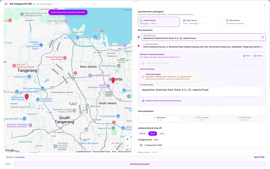This screenshot has height=169, width=270.
Task: Click The Park Pejaten shopping marker
Action: (118, 116)
